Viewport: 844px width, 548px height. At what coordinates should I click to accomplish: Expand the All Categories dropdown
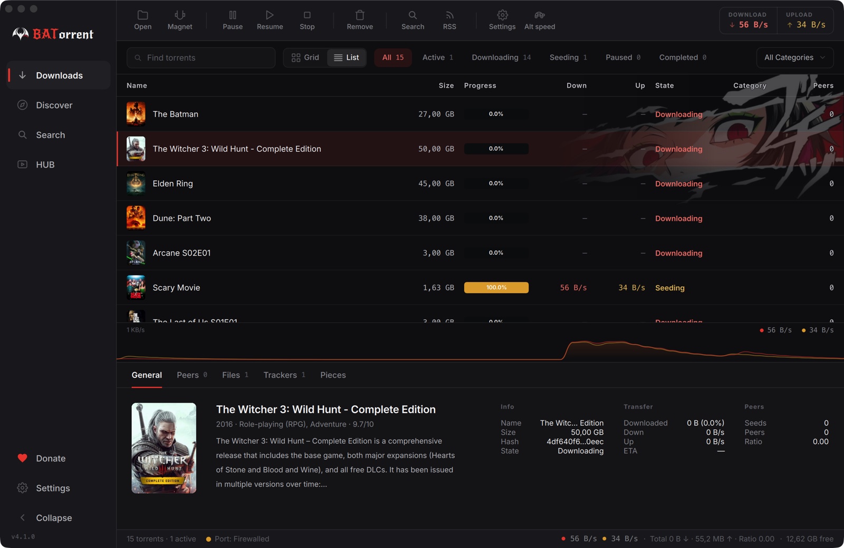click(x=795, y=57)
